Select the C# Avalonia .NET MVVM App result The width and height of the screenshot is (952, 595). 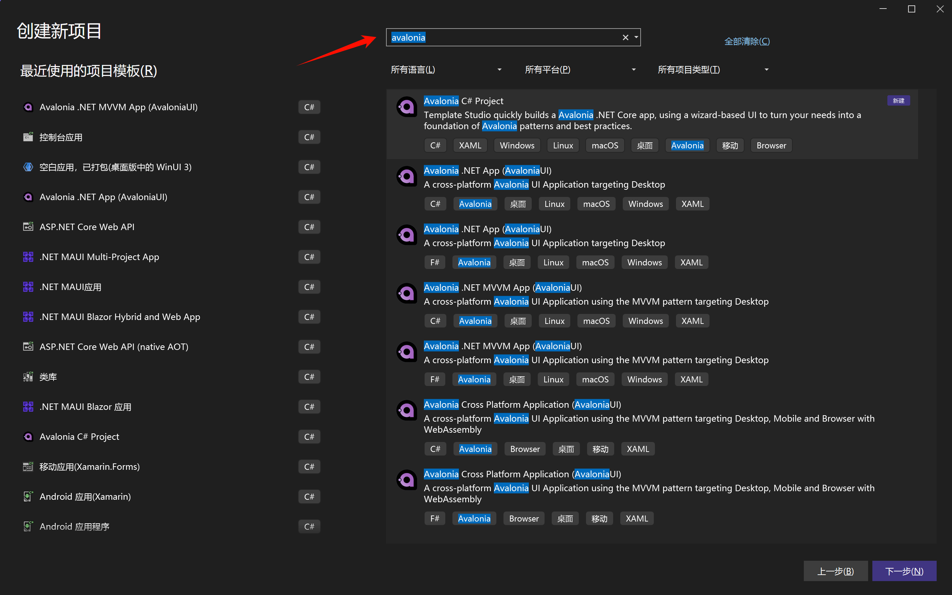pos(652,305)
